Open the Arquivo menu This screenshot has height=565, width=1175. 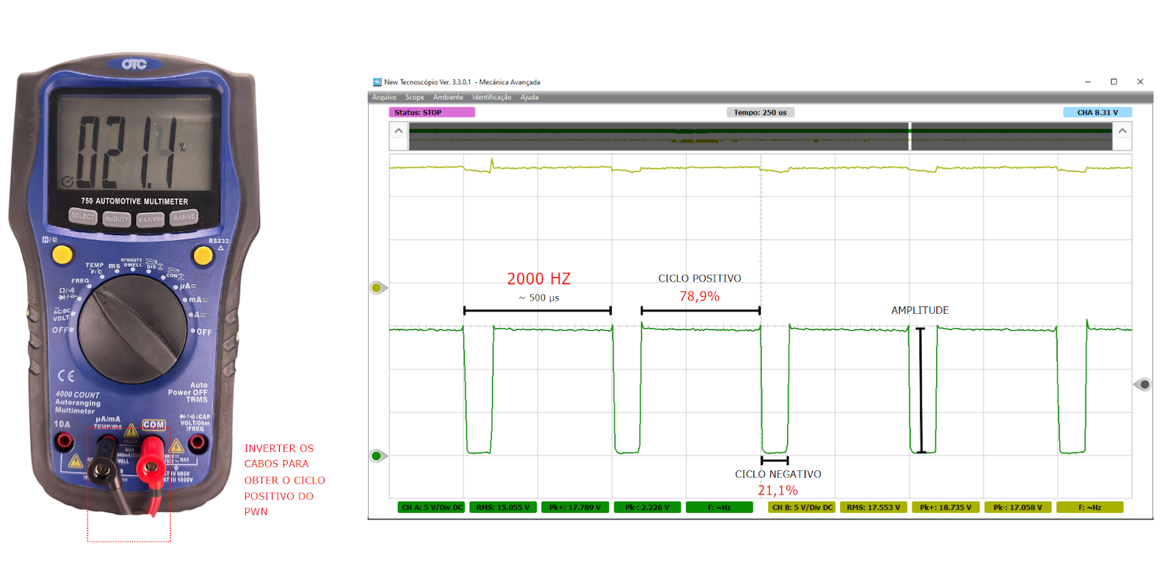(x=384, y=97)
